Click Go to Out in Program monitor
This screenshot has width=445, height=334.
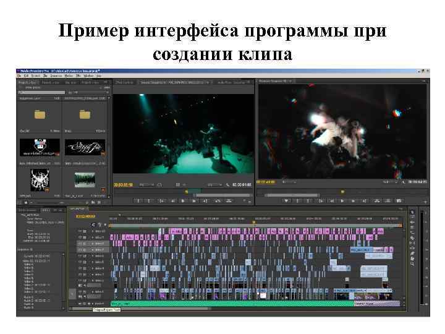coord(364,201)
